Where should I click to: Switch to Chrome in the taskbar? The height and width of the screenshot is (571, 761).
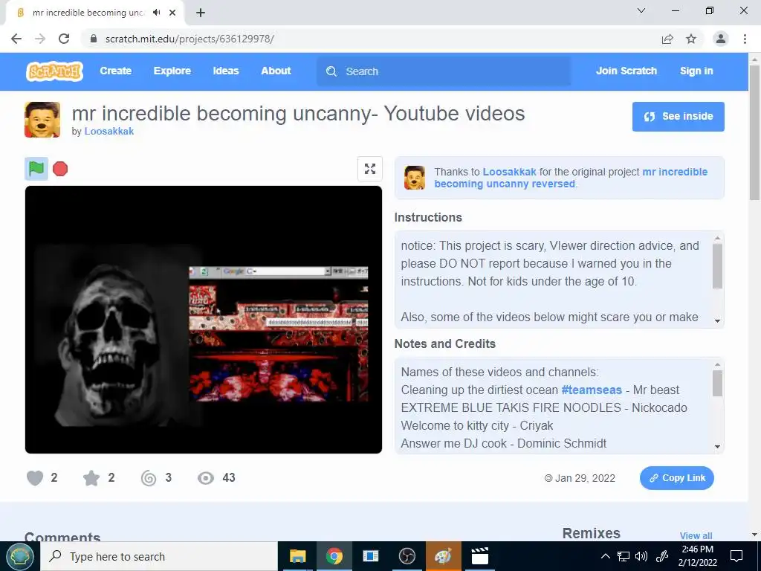point(334,556)
